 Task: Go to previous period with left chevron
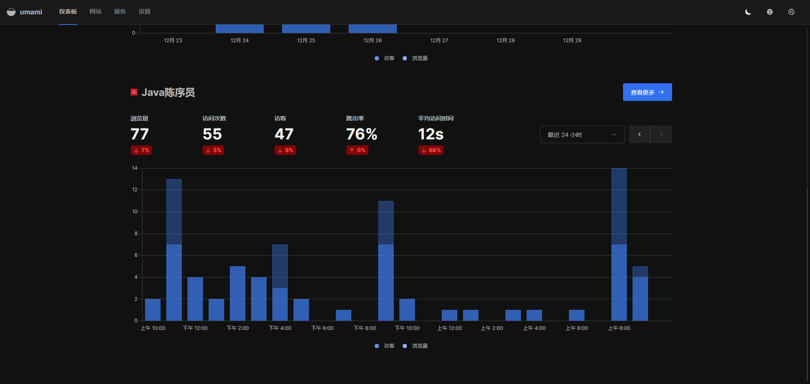pos(639,134)
